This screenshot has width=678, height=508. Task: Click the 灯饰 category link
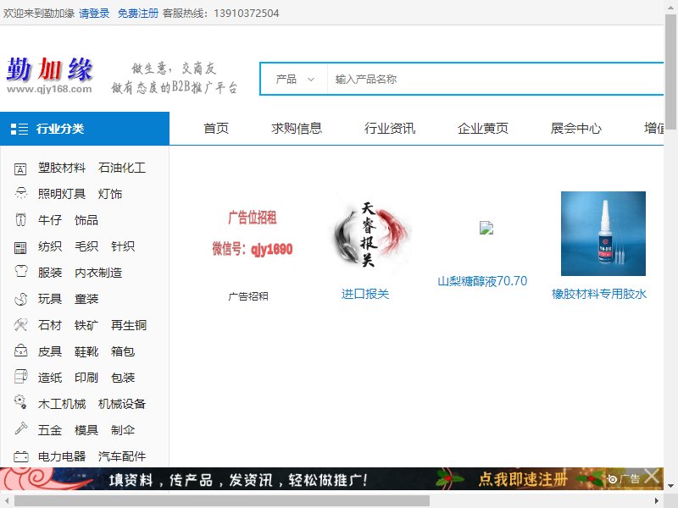tap(110, 194)
